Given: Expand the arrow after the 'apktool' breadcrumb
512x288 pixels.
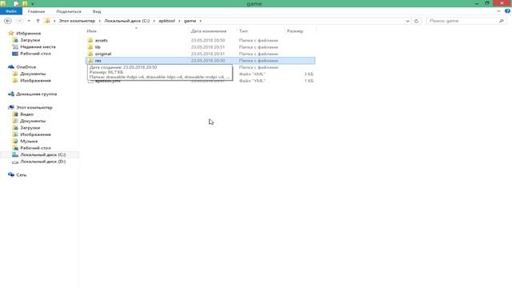Looking at the screenshot, I should (179, 21).
